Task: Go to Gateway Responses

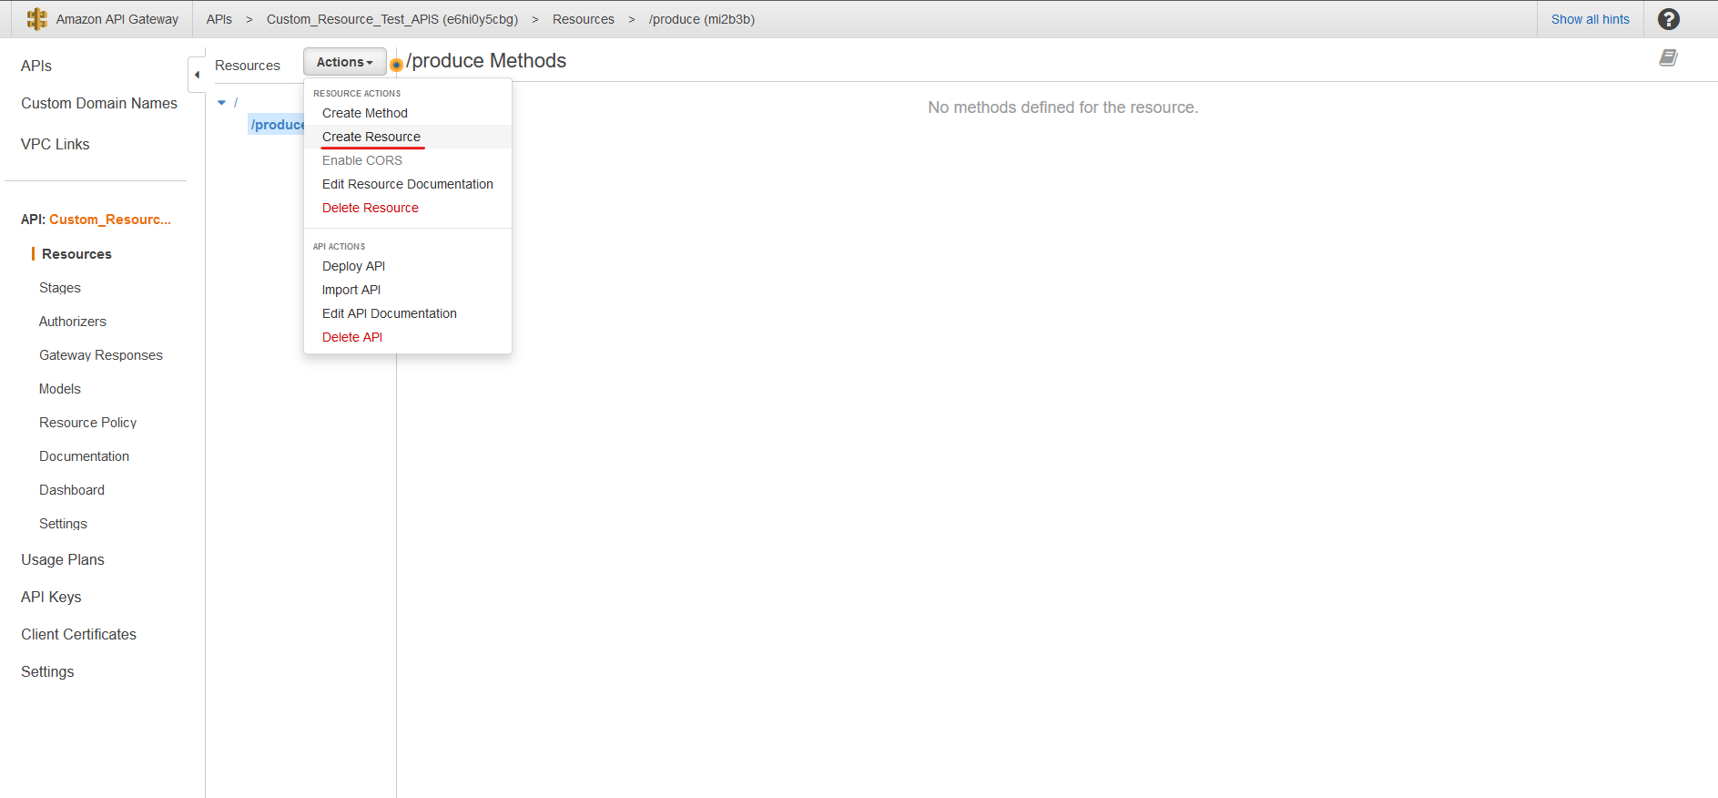Action: [x=101, y=355]
